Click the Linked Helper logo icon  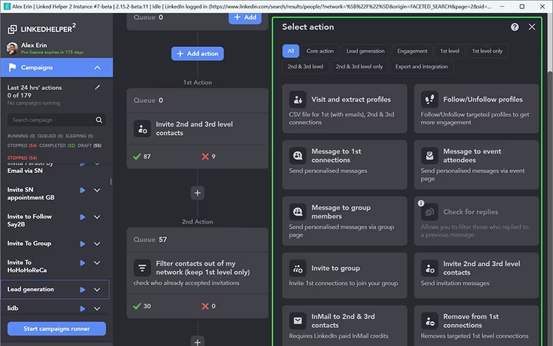(12, 29)
